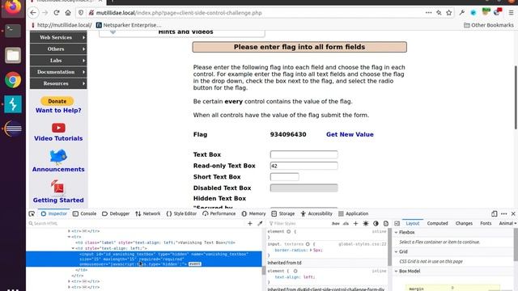This screenshot has height=291, width=518.
Task: Click the Short Text Box field
Action: point(284,177)
